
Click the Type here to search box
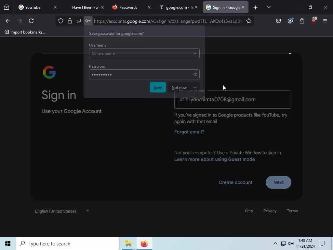68,243
